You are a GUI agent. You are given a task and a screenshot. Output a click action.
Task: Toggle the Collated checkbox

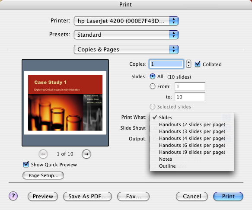pyautogui.click(x=198, y=64)
